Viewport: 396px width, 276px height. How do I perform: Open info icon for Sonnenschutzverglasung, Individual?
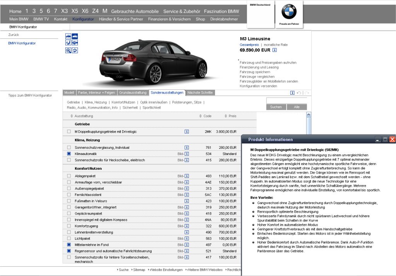click(187, 147)
